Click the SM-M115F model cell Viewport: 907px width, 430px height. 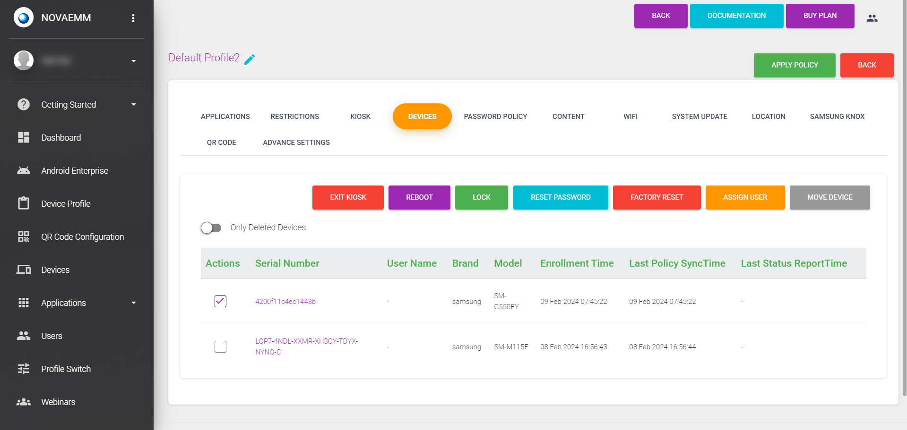511,347
